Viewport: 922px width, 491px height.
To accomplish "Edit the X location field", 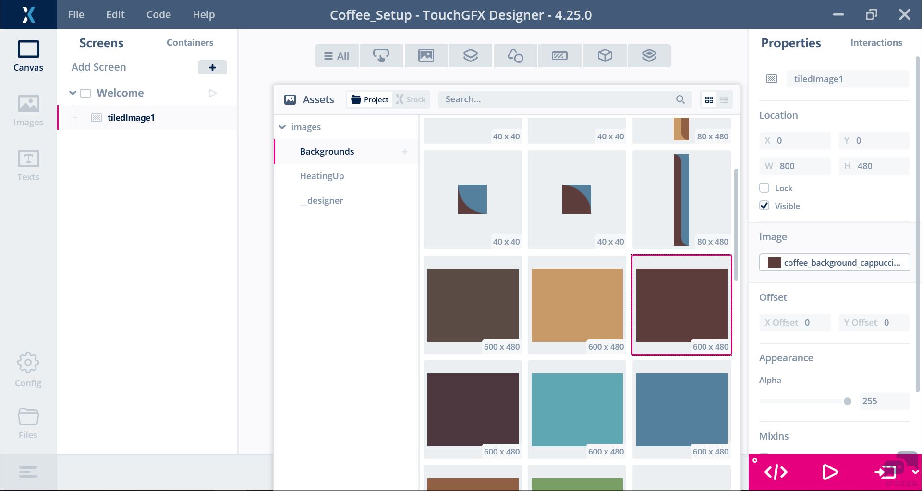I will (795, 141).
